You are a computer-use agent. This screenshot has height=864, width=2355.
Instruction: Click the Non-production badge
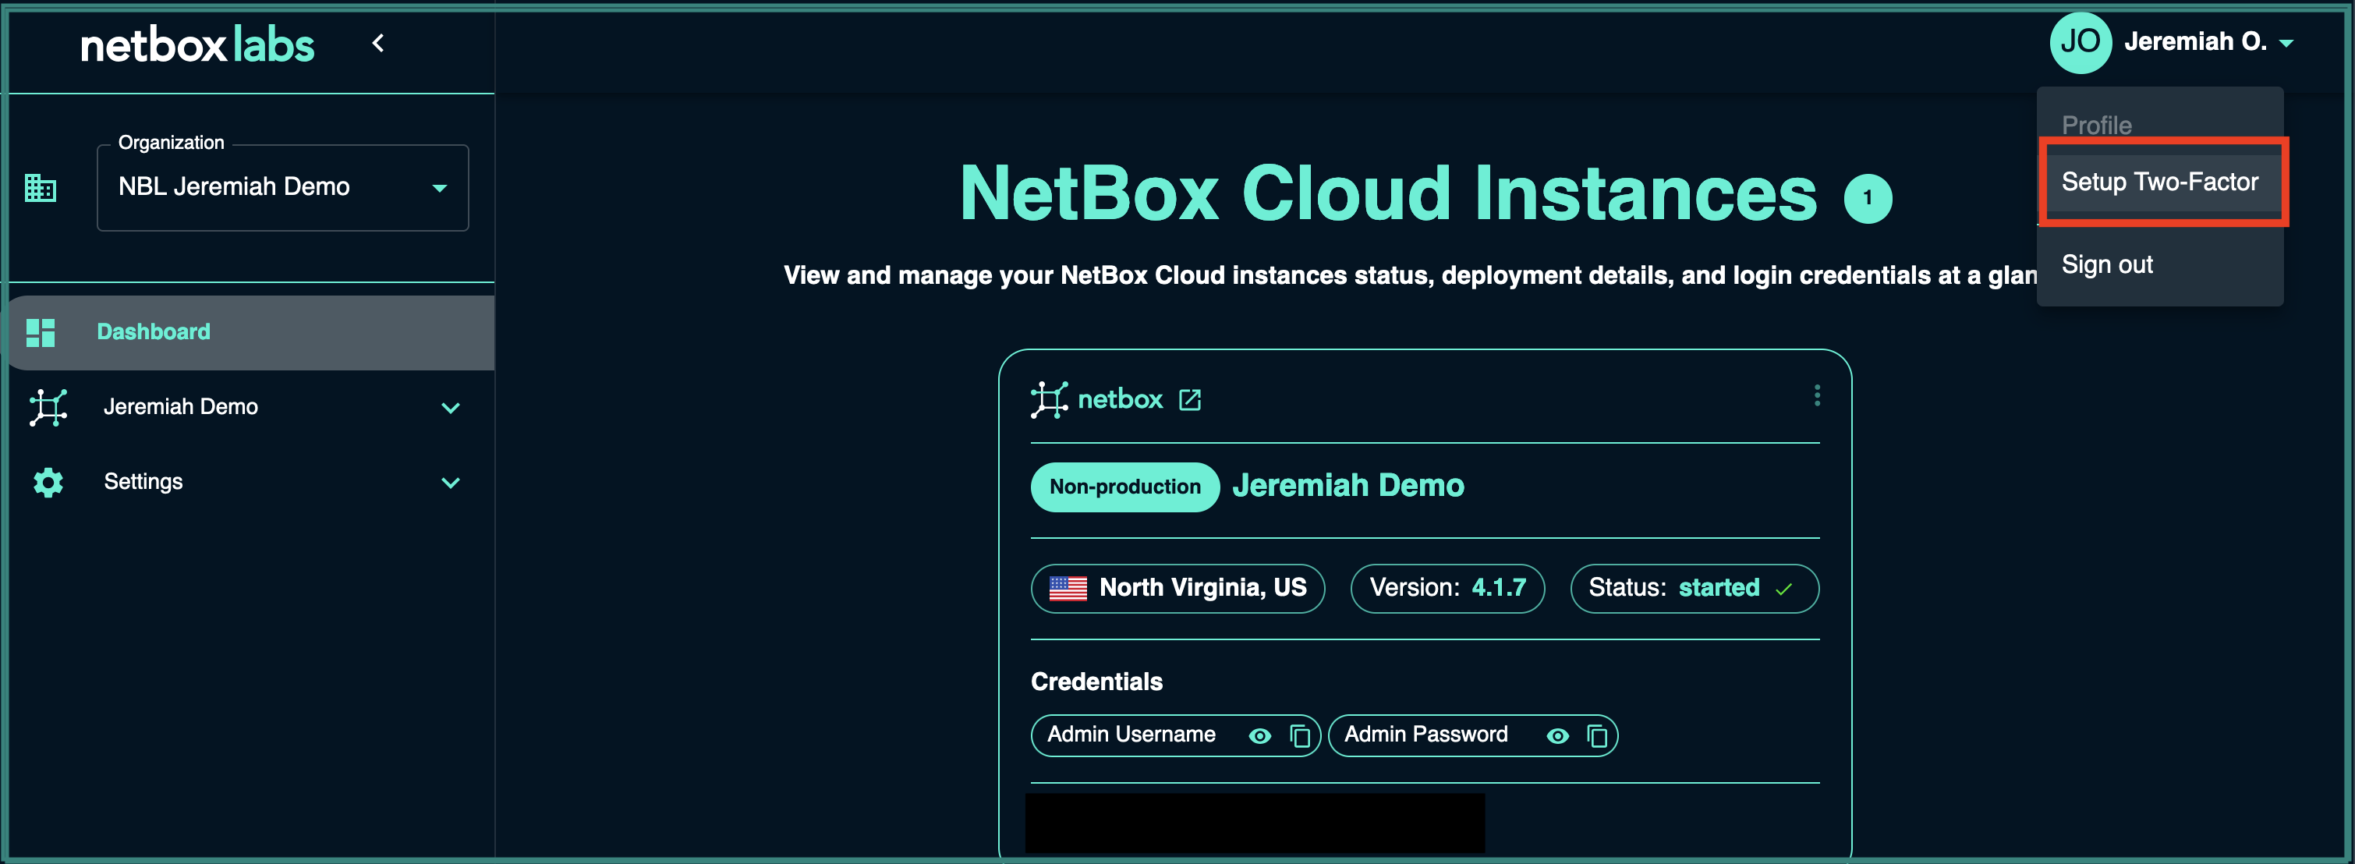[1124, 487]
